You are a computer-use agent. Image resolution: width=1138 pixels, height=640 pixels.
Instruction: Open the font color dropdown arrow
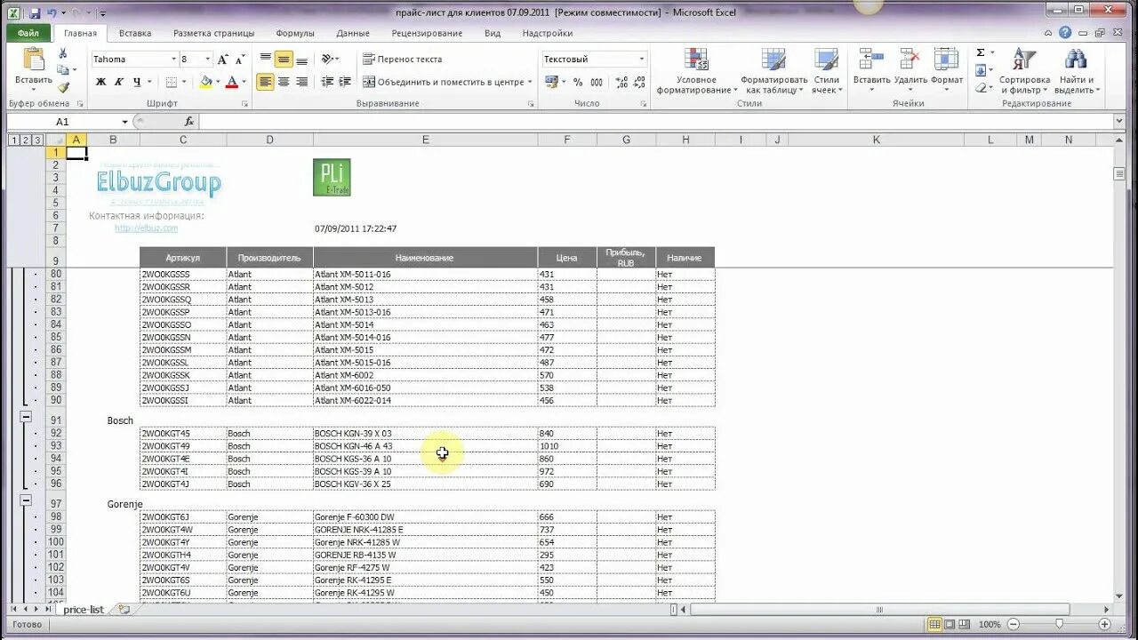[243, 82]
